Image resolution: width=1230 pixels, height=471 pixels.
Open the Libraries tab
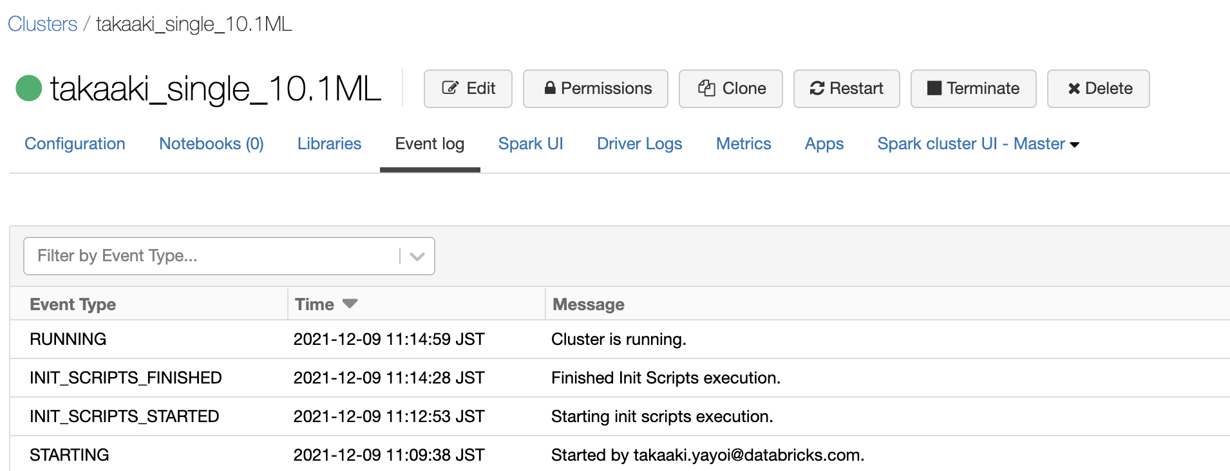[329, 143]
